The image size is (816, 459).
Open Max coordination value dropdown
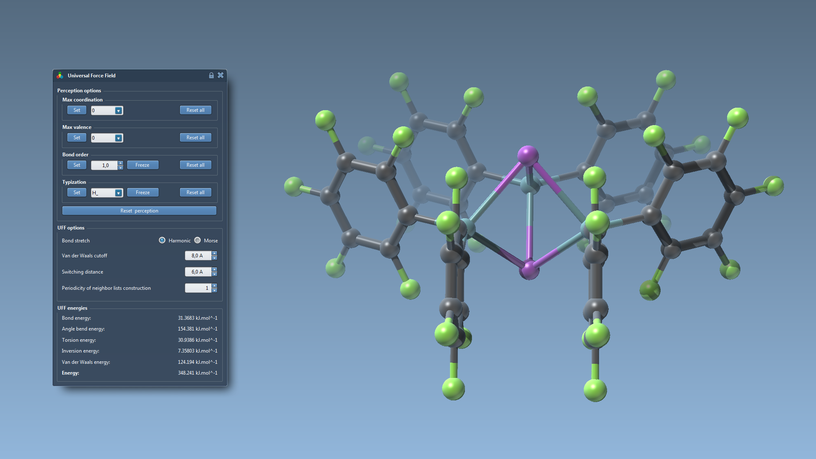tap(118, 111)
